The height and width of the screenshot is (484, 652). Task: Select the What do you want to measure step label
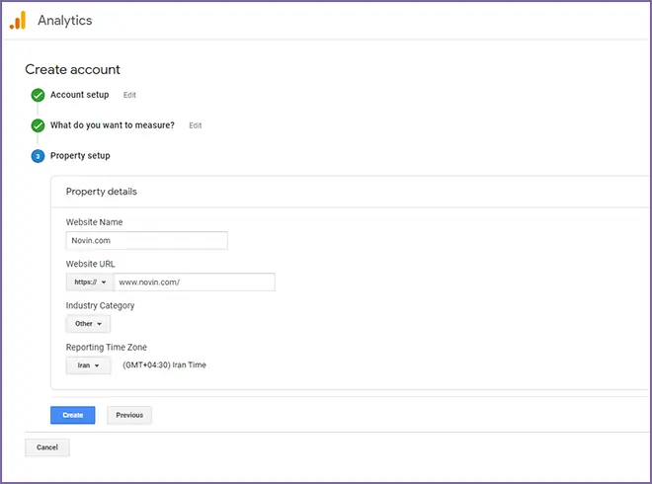click(x=113, y=125)
